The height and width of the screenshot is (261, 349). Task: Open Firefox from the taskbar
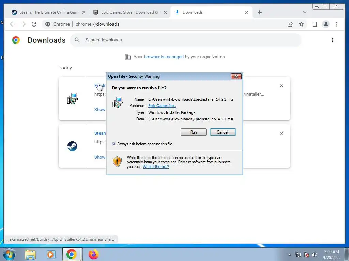click(93, 255)
